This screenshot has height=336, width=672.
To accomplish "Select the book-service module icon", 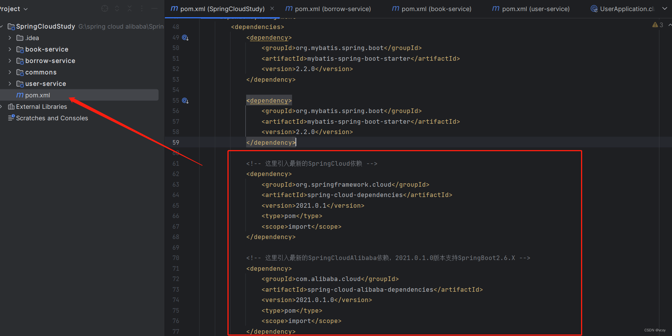I will click(x=20, y=49).
